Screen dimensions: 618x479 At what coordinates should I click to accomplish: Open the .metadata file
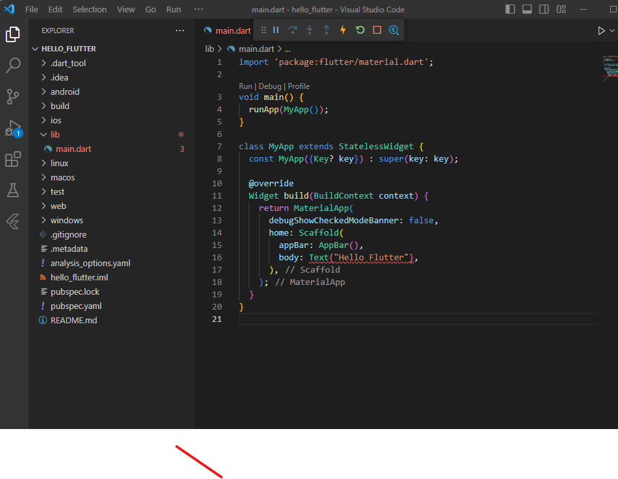coord(112,249)
